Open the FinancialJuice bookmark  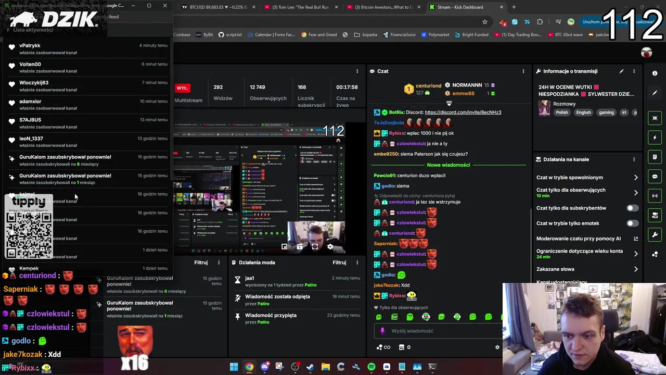[x=399, y=35]
